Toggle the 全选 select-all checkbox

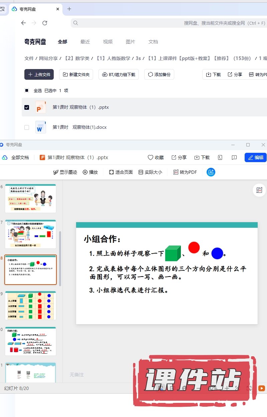click(x=27, y=90)
